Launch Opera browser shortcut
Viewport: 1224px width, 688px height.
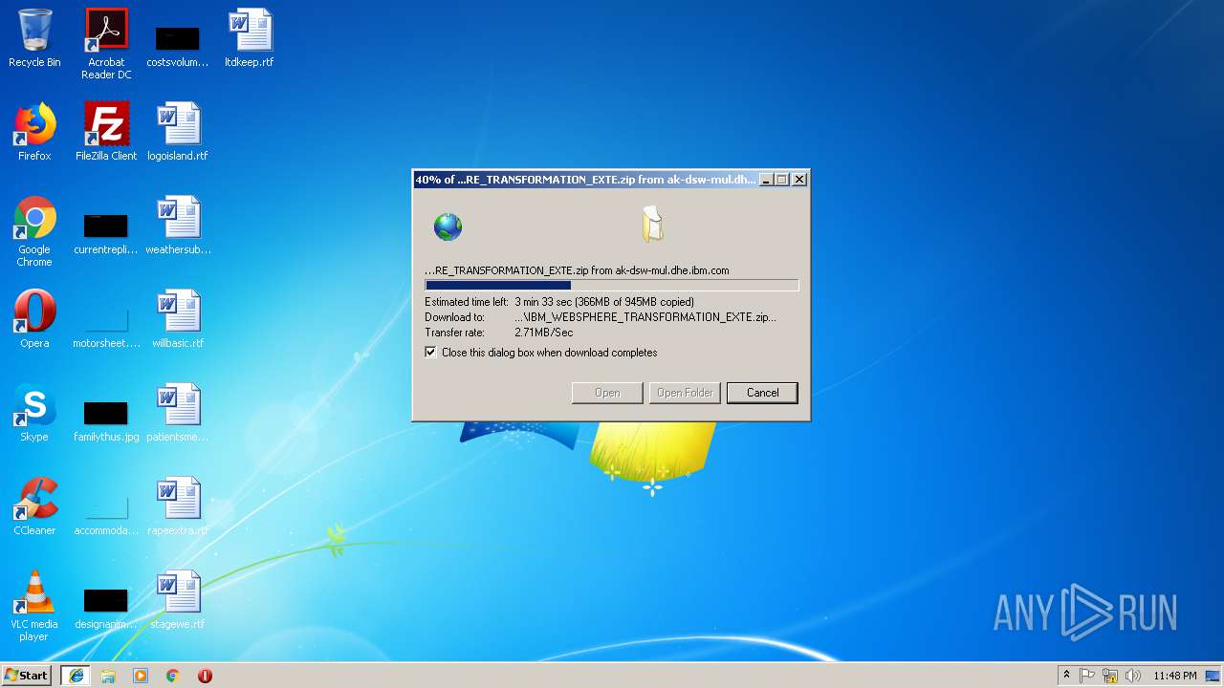[34, 319]
